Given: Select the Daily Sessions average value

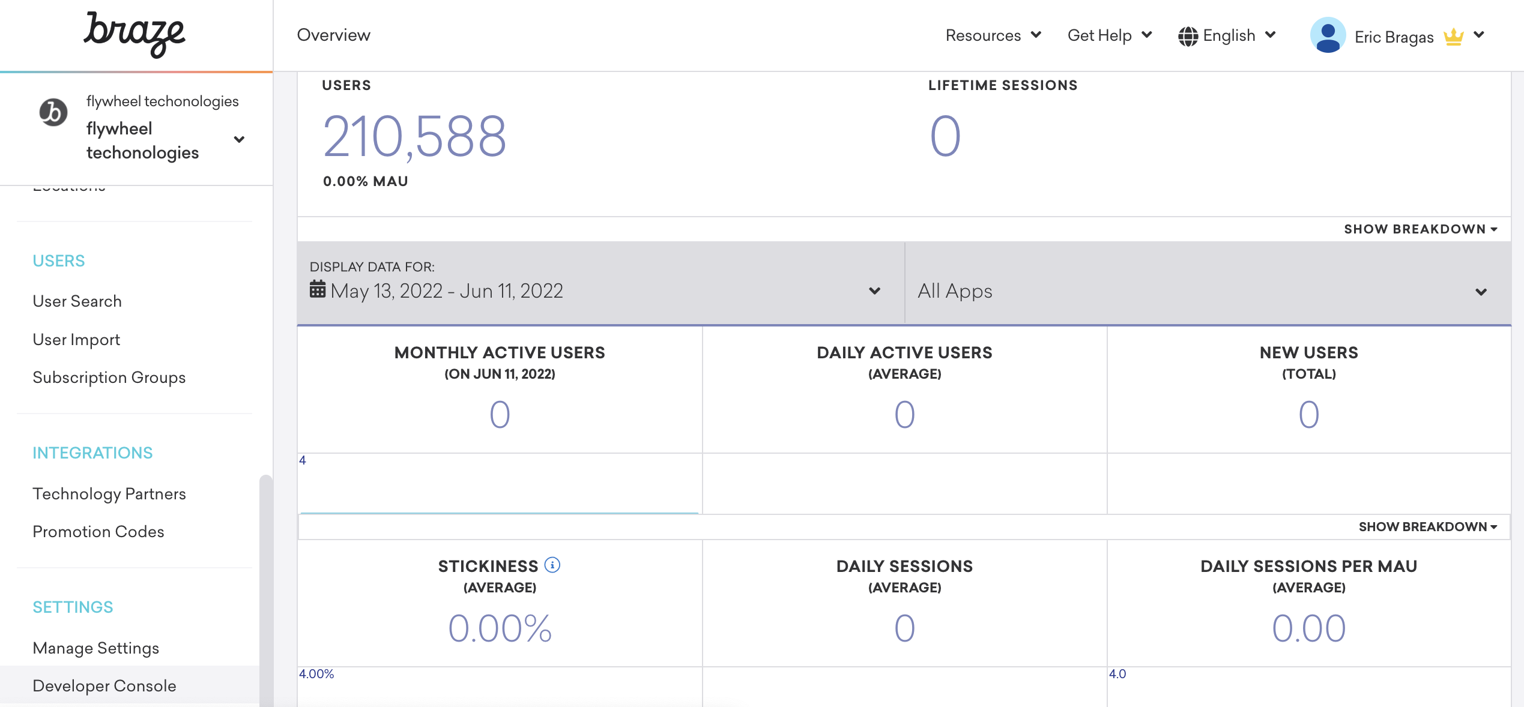Looking at the screenshot, I should click(904, 628).
